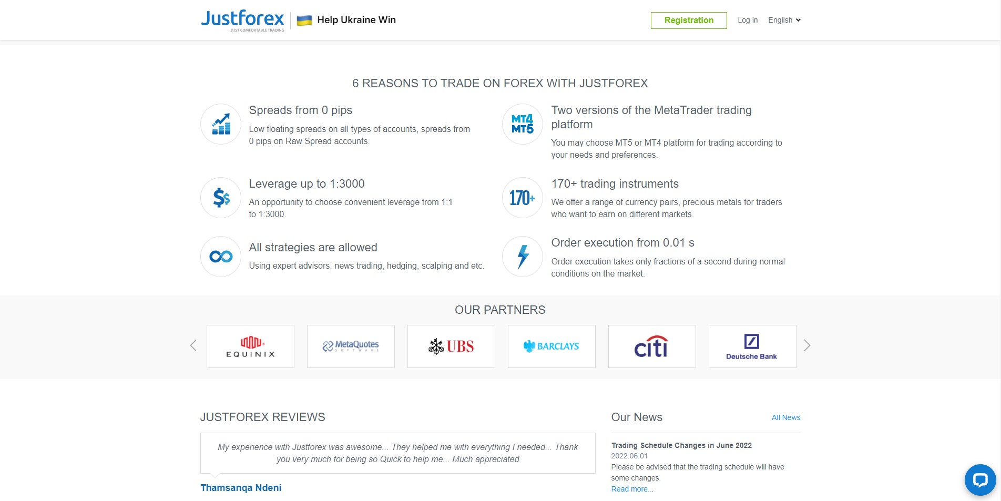Open Trading Schedule Changes in June 2022

[681, 445]
